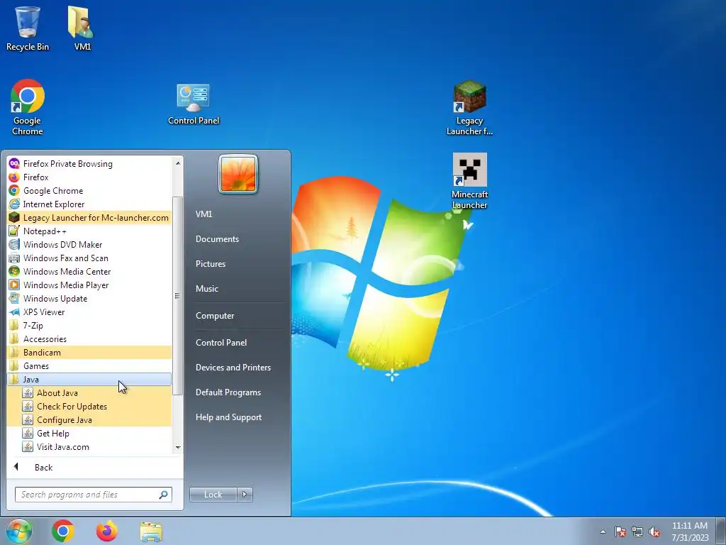This screenshot has width=726, height=545.
Task: Collapse the Java folder
Action: pos(89,379)
